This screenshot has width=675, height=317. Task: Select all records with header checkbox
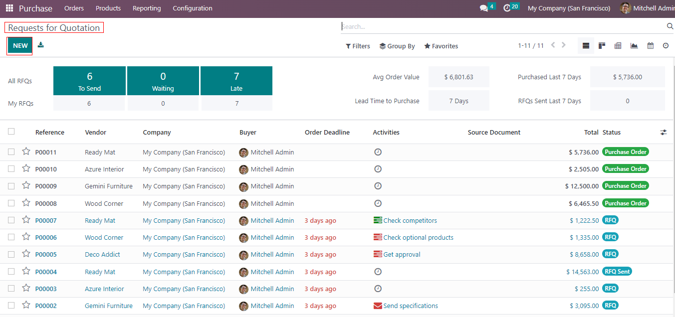click(11, 132)
